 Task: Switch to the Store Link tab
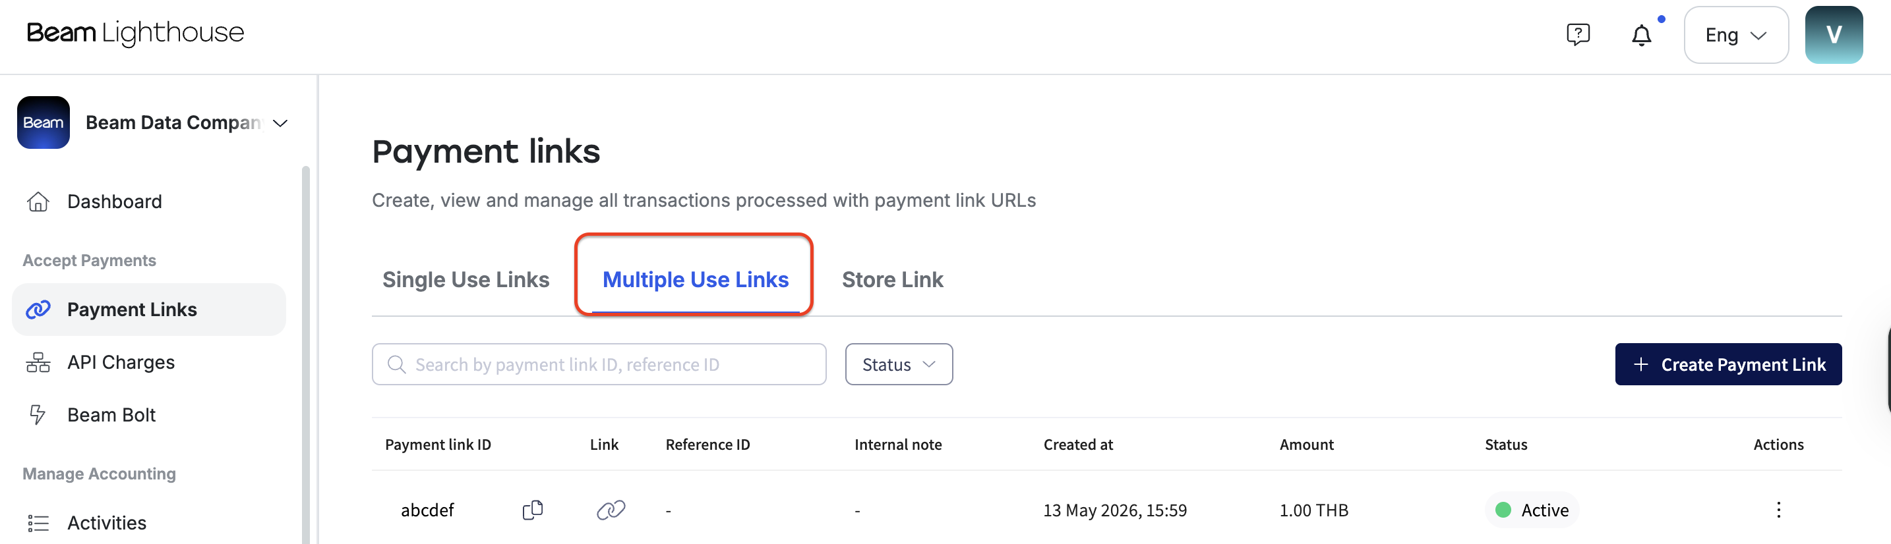[892, 279]
